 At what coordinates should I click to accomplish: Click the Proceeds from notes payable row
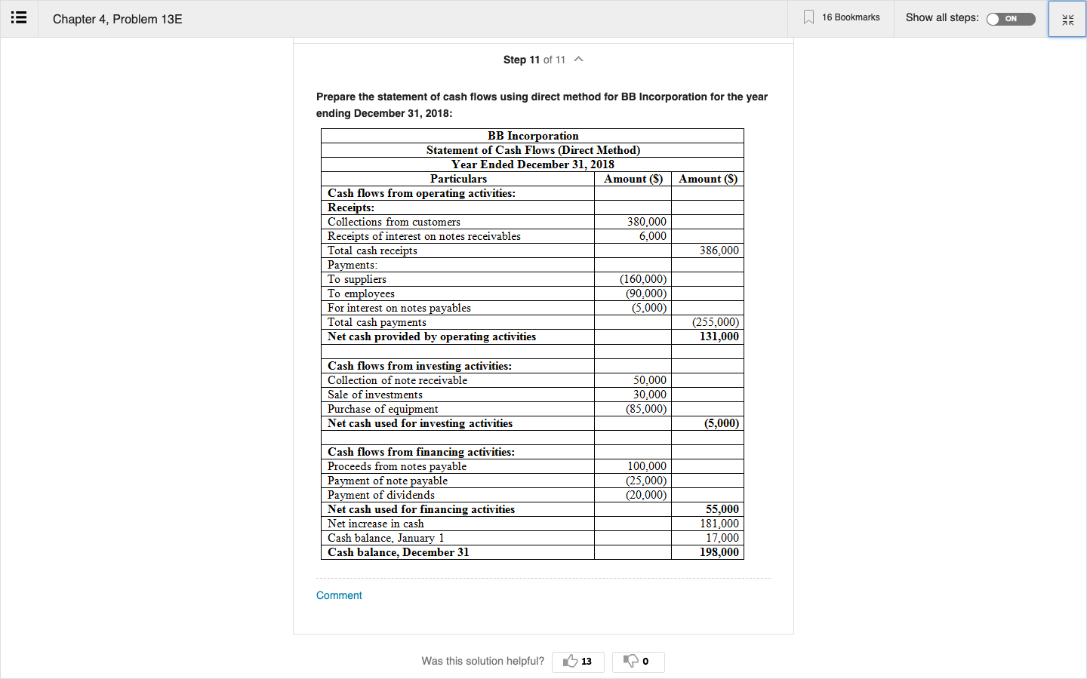click(x=532, y=466)
